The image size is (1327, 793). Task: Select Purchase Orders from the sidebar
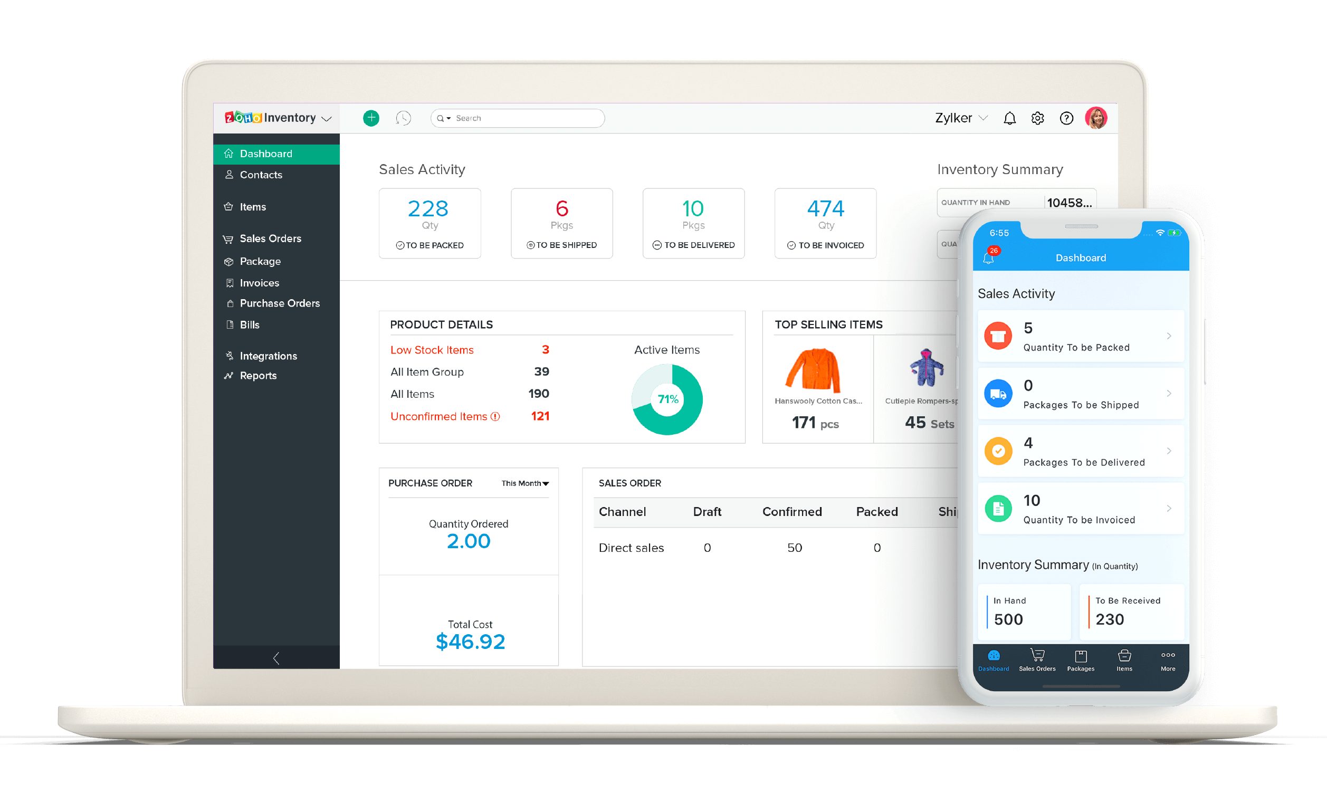pyautogui.click(x=280, y=303)
